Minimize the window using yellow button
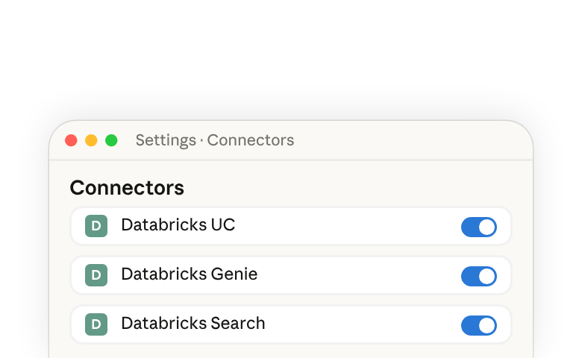 coord(91,141)
